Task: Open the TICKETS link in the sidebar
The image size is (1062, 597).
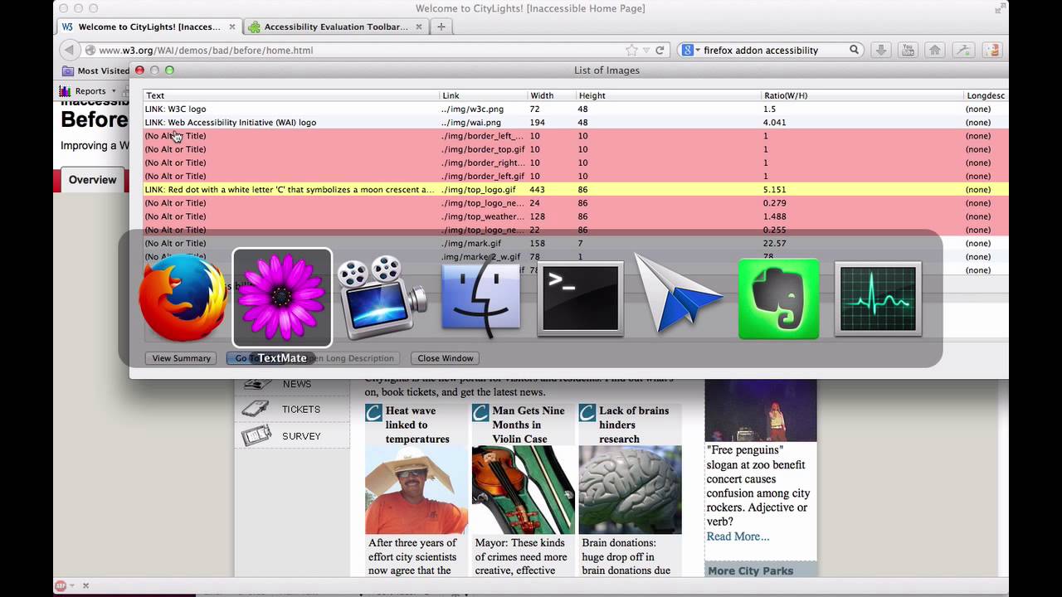Action: [x=300, y=409]
